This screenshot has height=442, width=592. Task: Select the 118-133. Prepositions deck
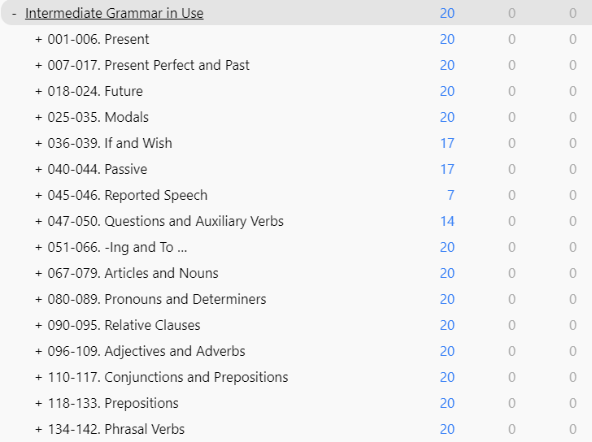pos(113,404)
